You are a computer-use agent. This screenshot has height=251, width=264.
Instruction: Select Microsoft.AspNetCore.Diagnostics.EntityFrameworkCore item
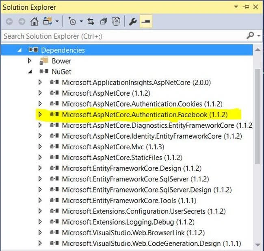157,125
